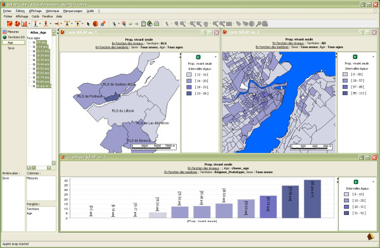The height and width of the screenshot is (248, 380).
Task: Click the green V icon in map 2 legend
Action: coord(355,57)
